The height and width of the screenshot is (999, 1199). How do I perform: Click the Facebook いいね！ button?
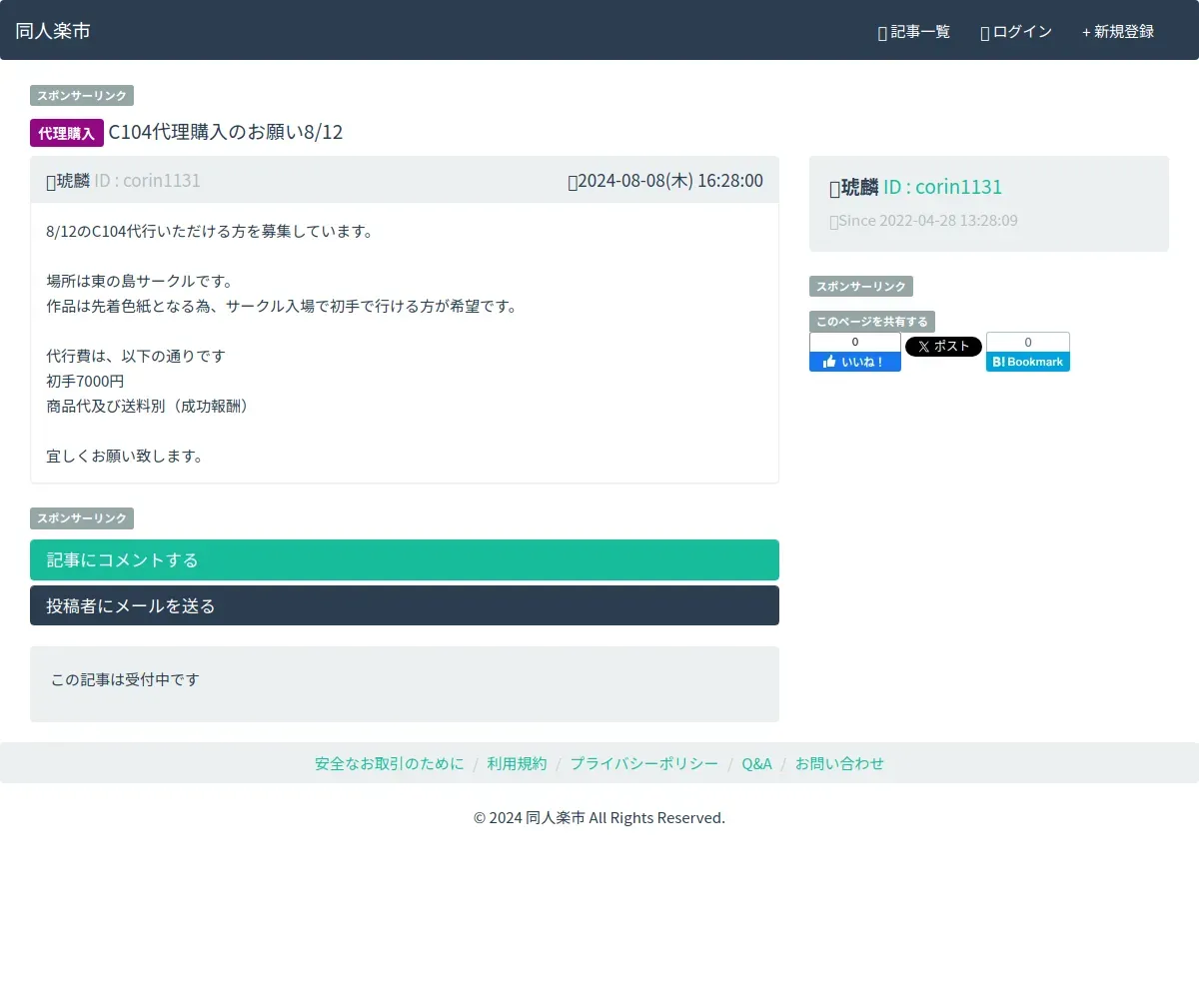[x=855, y=362]
